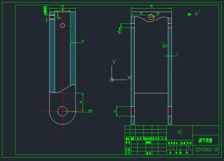Click the surface roughness checkmark symbol top right

pyautogui.click(x=197, y=12)
